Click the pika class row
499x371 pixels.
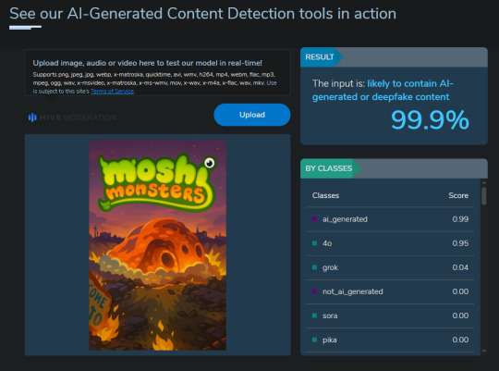pyautogui.click(x=390, y=340)
